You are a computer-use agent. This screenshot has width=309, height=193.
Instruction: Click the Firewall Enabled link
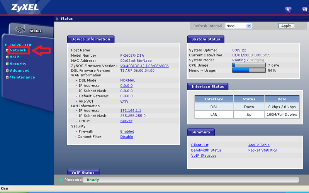[127, 131]
